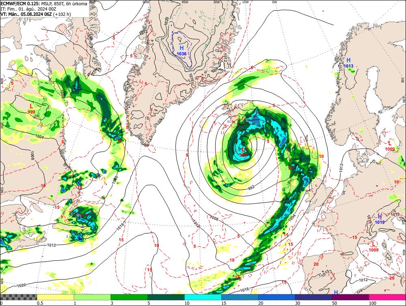Pick the royal blue 20–30 mm legend swatch

point(277,297)
